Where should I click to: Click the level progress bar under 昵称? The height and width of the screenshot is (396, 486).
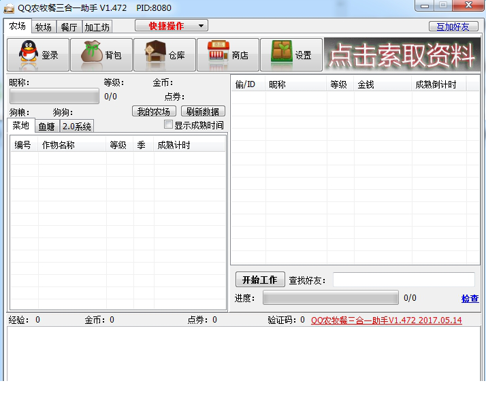tap(54, 96)
